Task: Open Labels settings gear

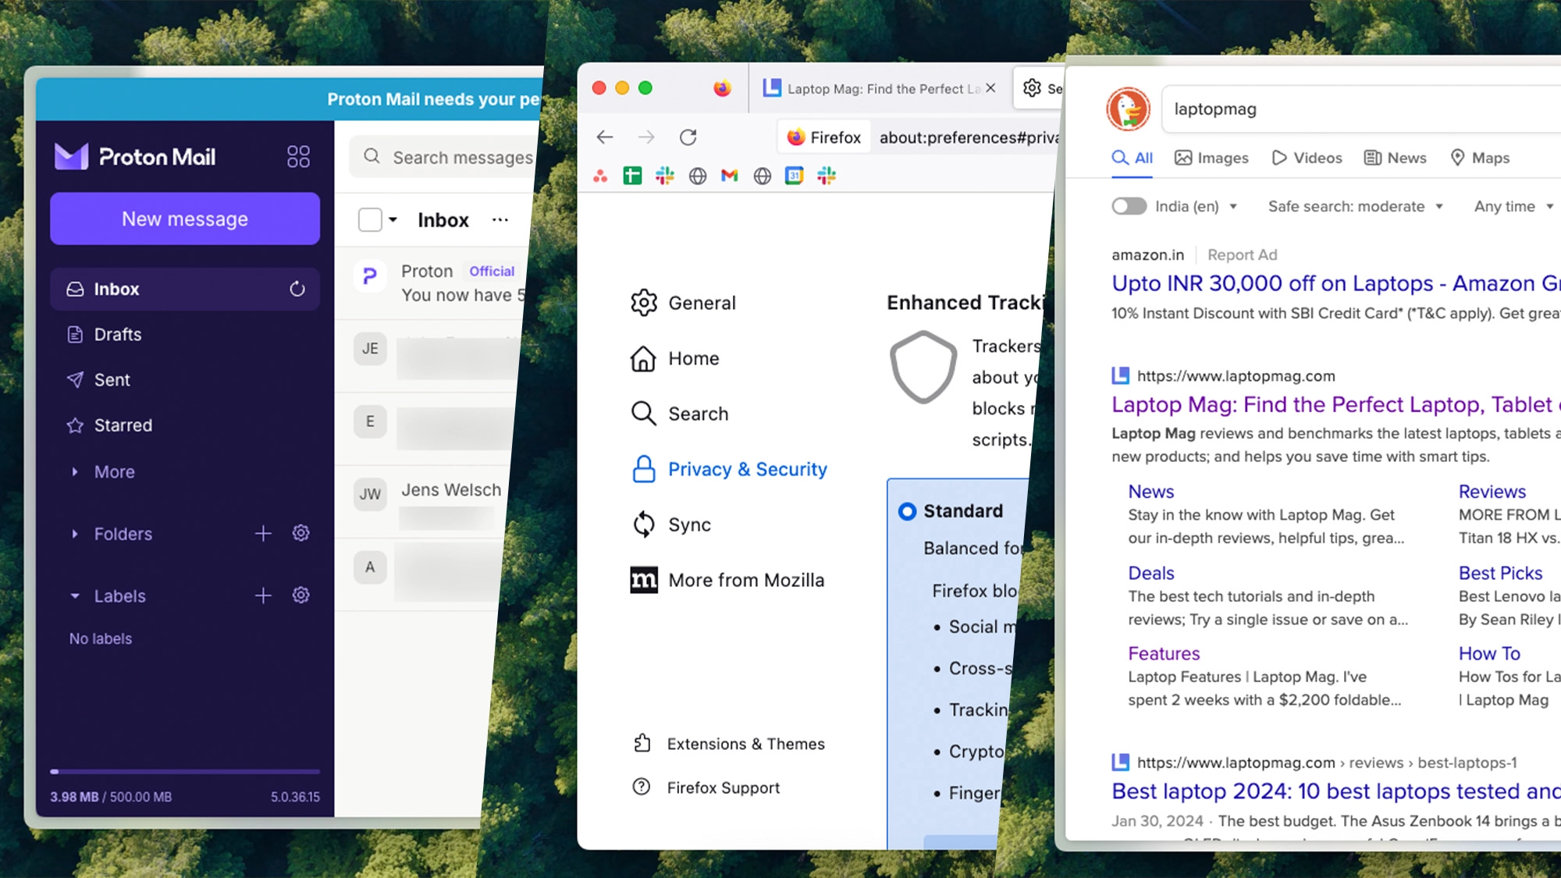Action: [x=300, y=595]
